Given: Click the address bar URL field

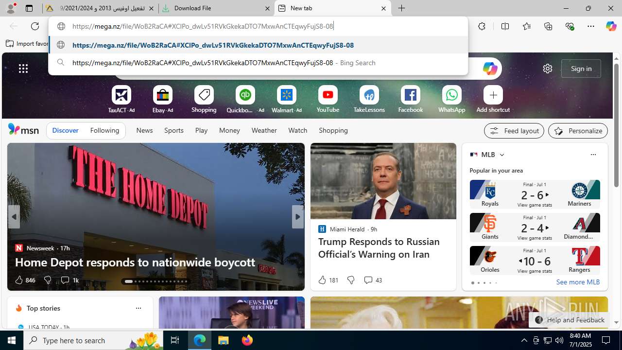Looking at the screenshot, I should click(258, 26).
